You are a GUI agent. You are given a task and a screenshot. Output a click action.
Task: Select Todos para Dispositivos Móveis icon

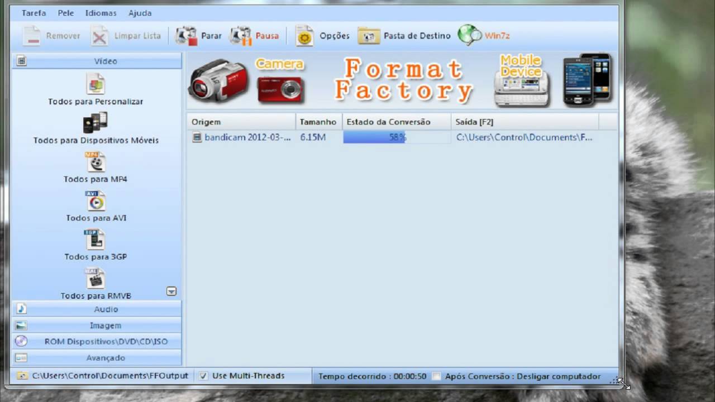tap(96, 123)
